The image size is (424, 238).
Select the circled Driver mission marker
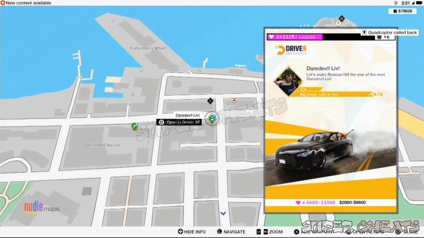212,118
